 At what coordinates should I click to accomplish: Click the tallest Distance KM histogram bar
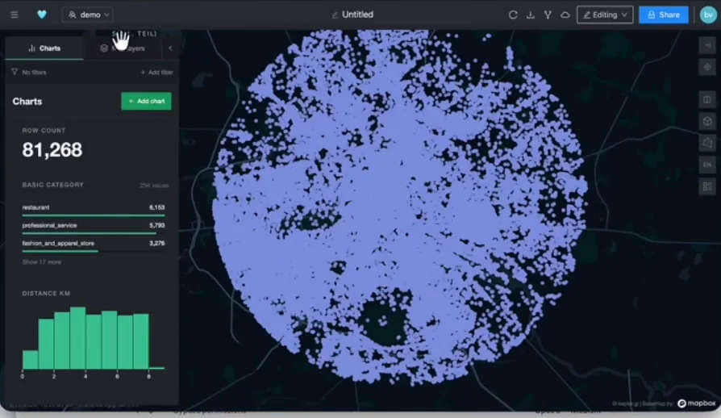[77, 338]
